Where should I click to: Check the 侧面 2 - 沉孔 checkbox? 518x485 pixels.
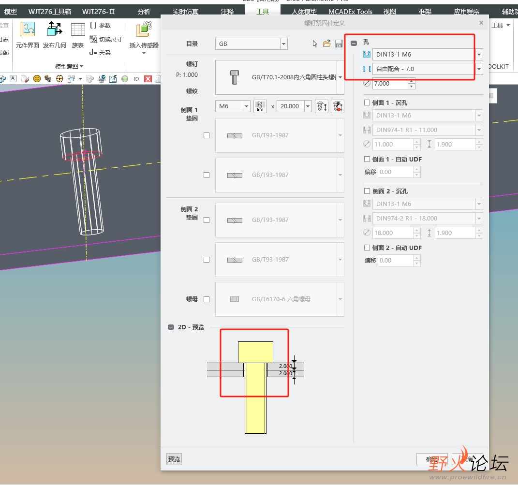click(x=367, y=191)
